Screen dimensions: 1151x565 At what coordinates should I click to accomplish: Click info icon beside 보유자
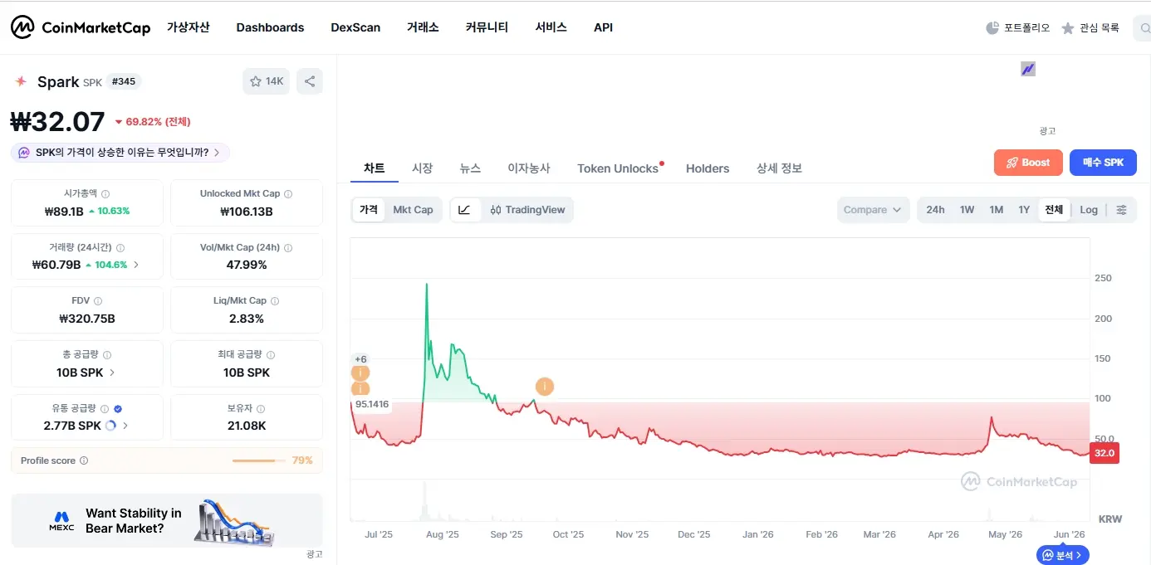261,409
